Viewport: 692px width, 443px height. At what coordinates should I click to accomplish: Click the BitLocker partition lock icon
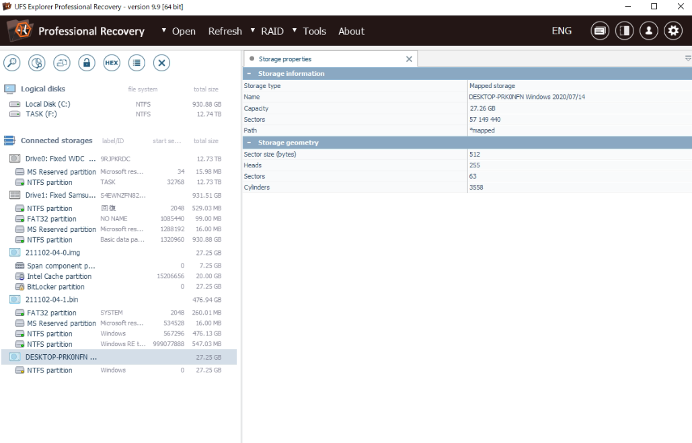pyautogui.click(x=20, y=287)
